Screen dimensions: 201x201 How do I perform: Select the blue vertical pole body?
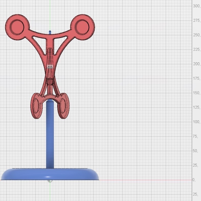pos(50,135)
